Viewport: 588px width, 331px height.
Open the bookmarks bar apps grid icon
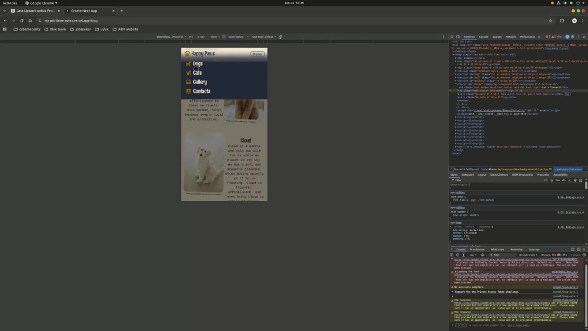point(5,29)
